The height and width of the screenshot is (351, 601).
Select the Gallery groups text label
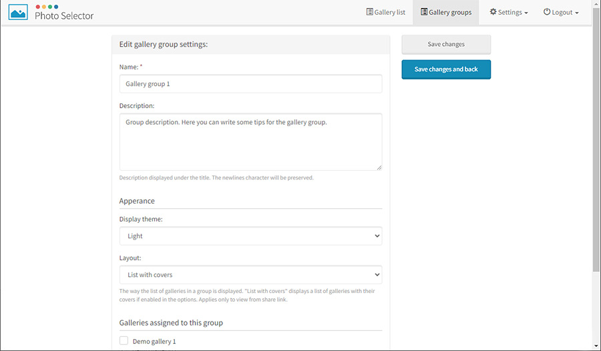click(x=450, y=12)
